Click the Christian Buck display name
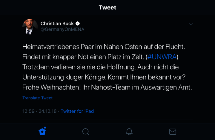The height and width of the screenshot is (140, 215). point(57,23)
